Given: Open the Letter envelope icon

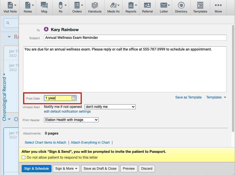Looking at the screenshot, I should (x=164, y=5).
